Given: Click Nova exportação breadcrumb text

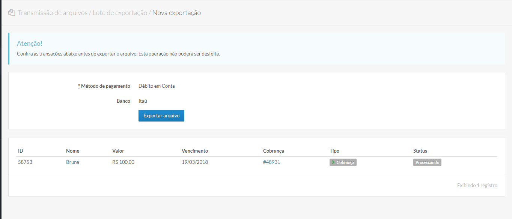Looking at the screenshot, I should 176,13.
